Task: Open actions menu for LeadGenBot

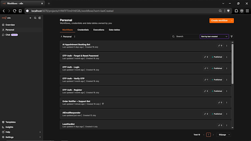Action: [227, 125]
